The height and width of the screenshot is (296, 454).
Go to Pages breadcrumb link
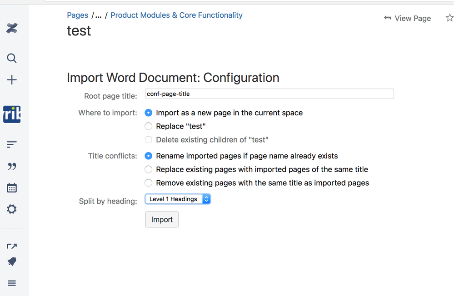(x=78, y=15)
